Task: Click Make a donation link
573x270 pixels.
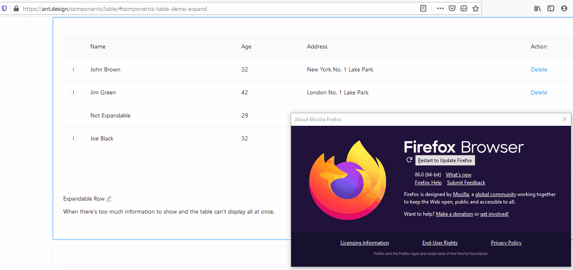Action: [x=454, y=214]
